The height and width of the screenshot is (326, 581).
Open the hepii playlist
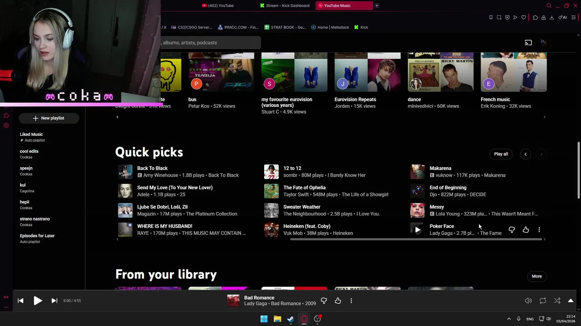(49, 205)
